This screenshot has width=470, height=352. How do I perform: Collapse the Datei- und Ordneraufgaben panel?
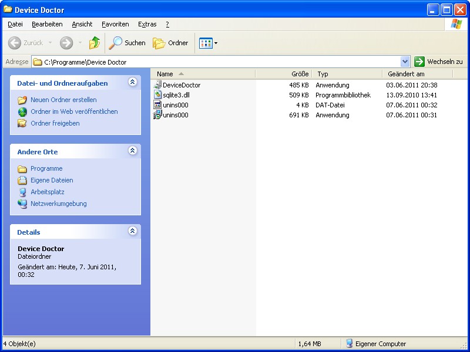[133, 82]
